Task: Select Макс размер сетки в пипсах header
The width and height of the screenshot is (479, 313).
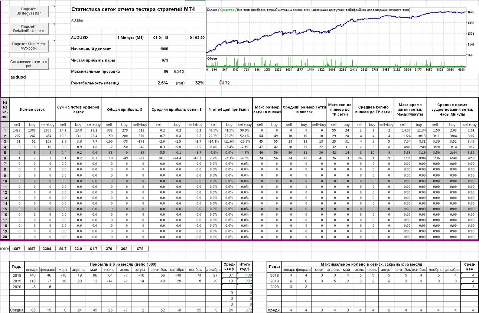Action: point(267,110)
